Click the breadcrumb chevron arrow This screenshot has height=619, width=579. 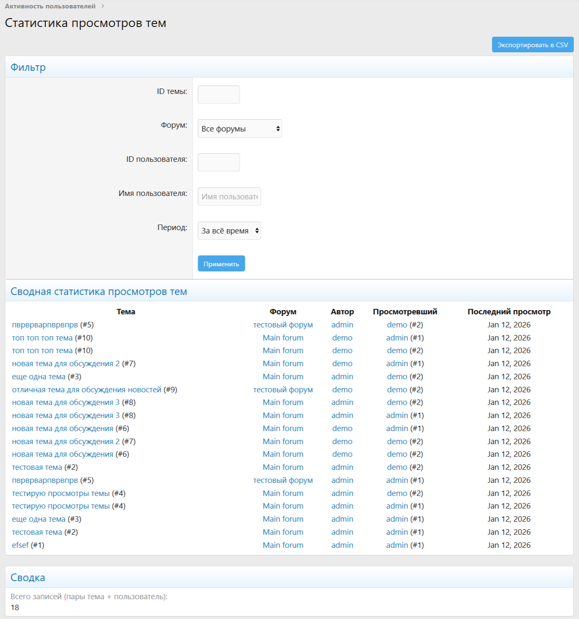click(102, 6)
